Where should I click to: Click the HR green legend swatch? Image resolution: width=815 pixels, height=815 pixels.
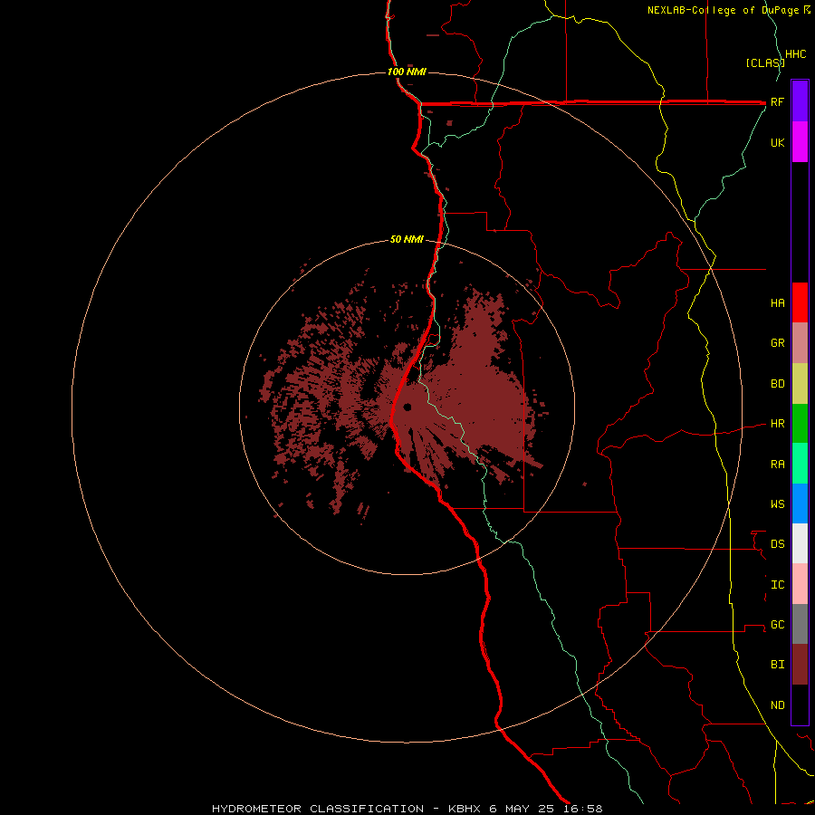[x=800, y=424]
